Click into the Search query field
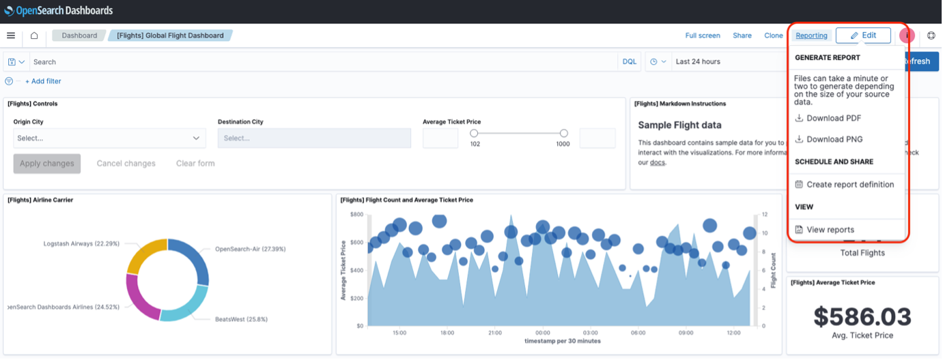This screenshot has width=945, height=360. tap(324, 61)
